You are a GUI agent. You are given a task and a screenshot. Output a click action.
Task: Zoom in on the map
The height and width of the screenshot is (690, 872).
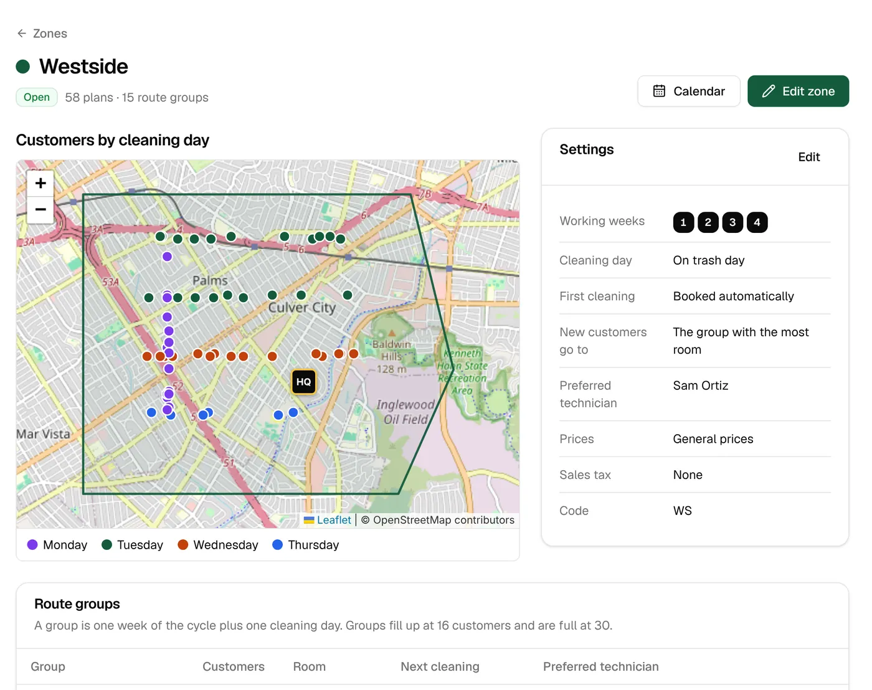(40, 183)
